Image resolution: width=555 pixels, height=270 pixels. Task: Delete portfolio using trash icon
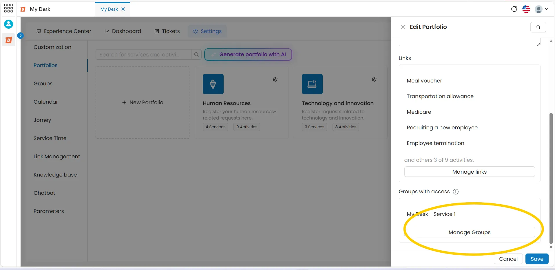pyautogui.click(x=538, y=27)
